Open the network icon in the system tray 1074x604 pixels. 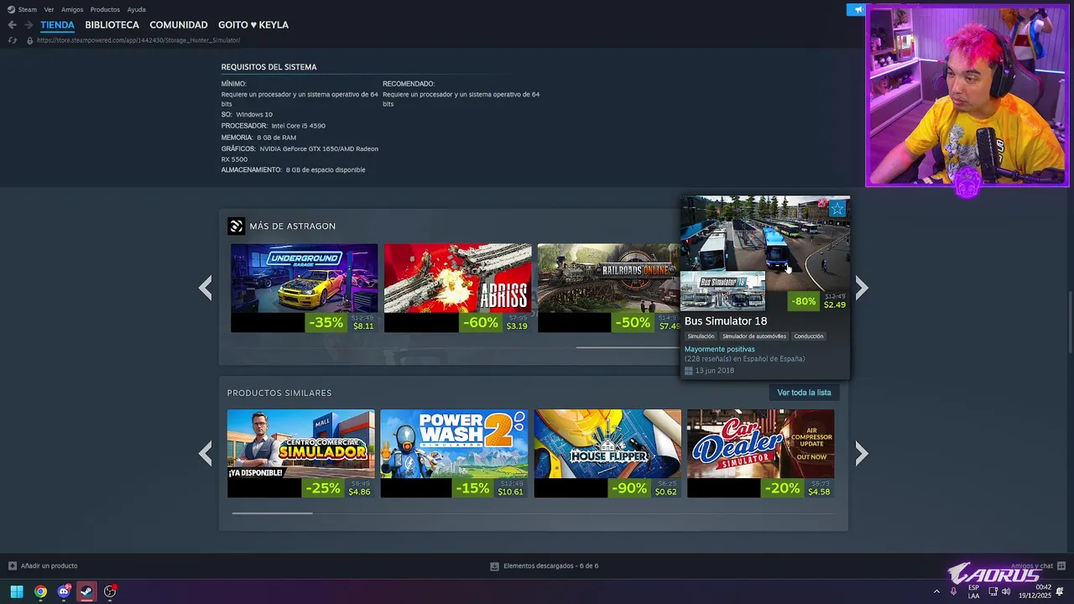[x=993, y=591]
